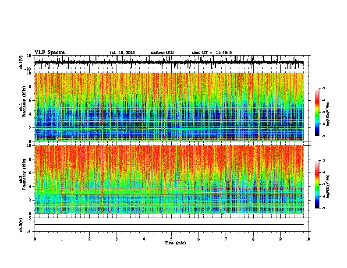Click the -10 tick on ch.1(V) axis
This screenshot has height=268, width=347.
point(28,69)
